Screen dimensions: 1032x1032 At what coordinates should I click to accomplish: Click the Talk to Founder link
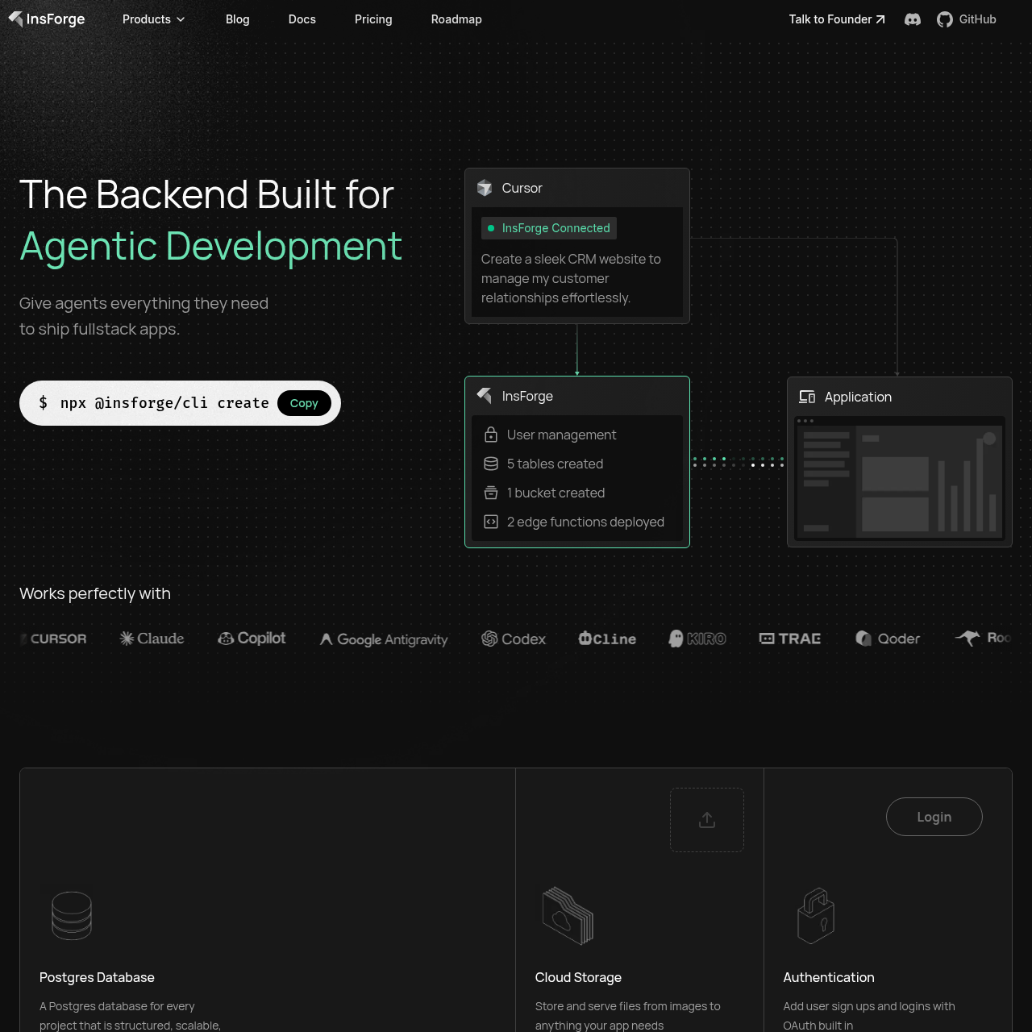click(x=837, y=19)
